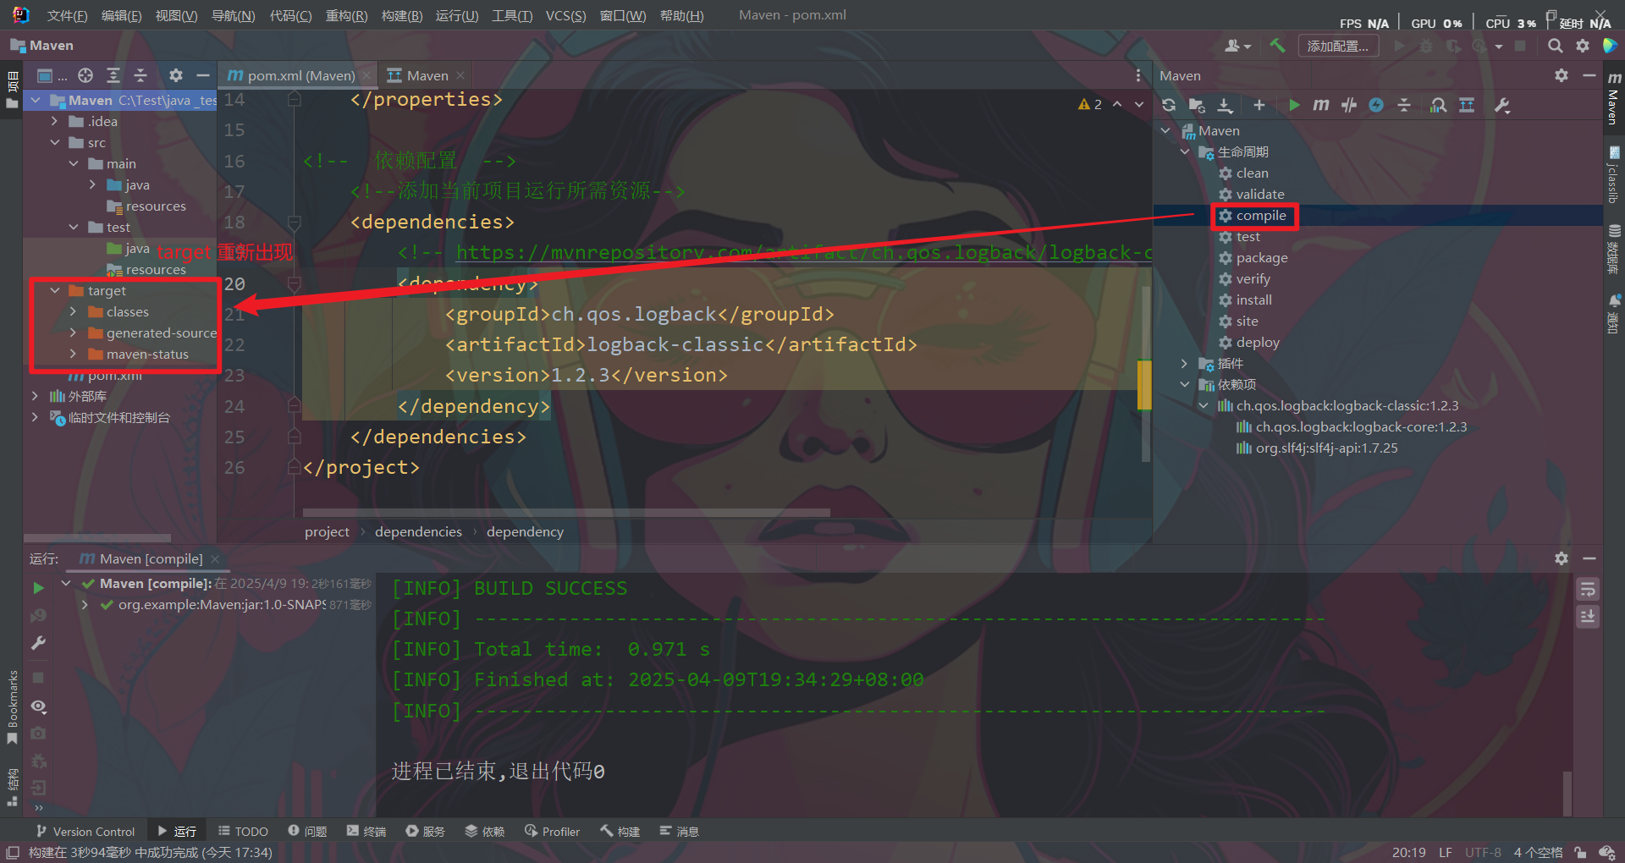Image resolution: width=1625 pixels, height=863 pixels.
Task: Click dependencies breadcrumb in editor
Action: [x=418, y=531]
